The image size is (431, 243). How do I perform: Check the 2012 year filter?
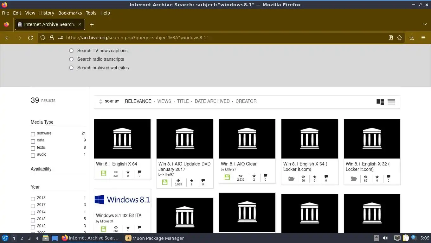pos(33,227)
